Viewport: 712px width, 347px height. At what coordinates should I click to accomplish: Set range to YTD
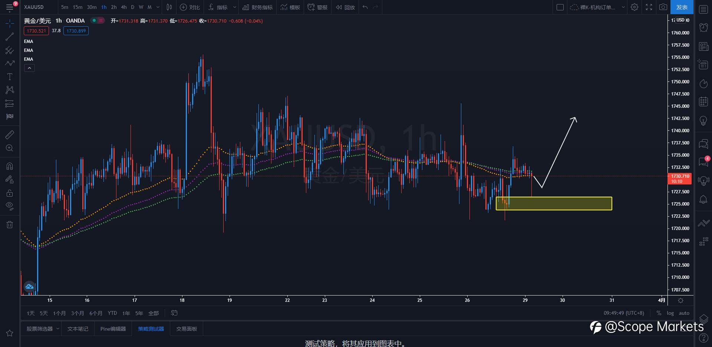tap(112, 313)
